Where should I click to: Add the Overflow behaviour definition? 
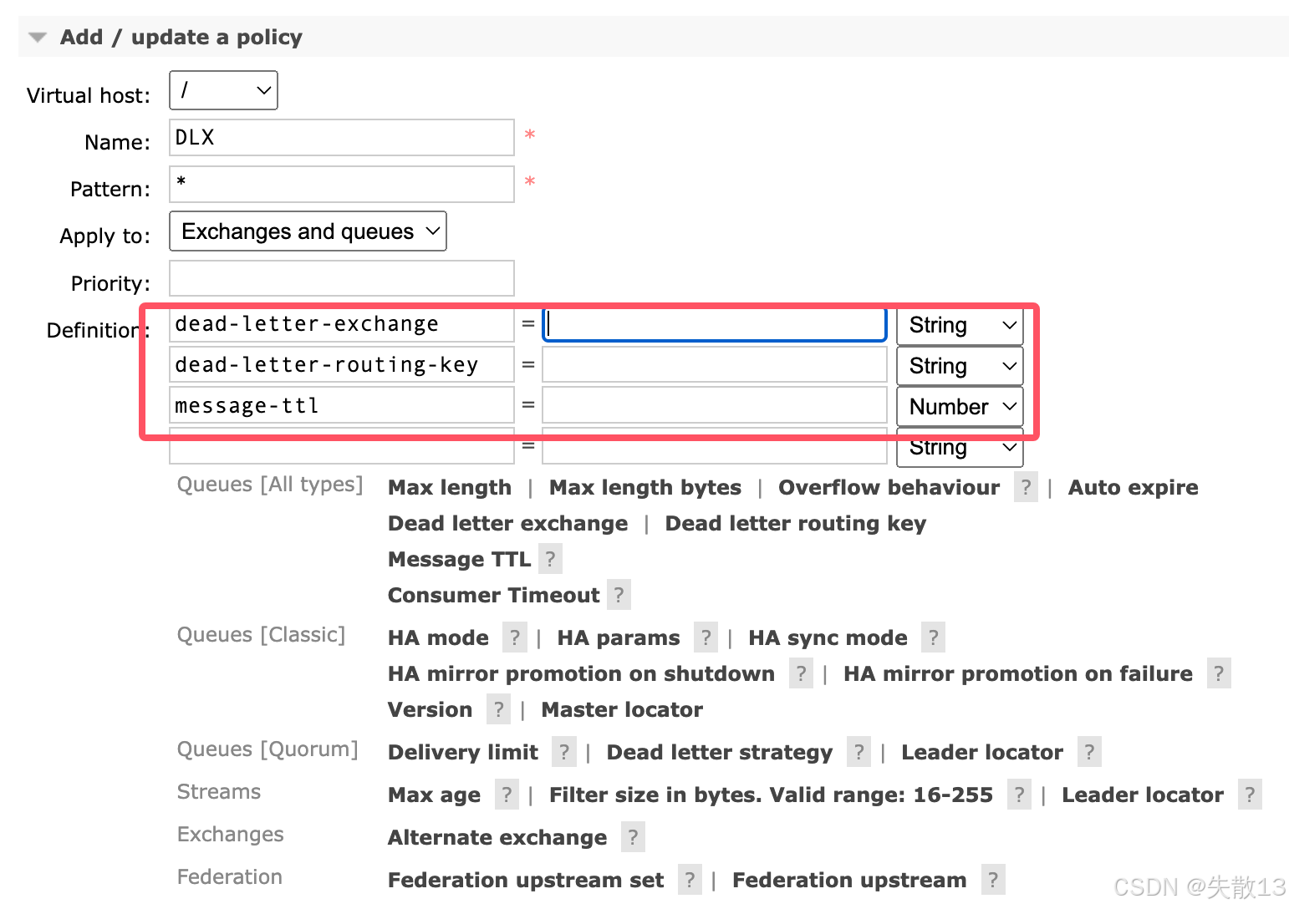[889, 487]
